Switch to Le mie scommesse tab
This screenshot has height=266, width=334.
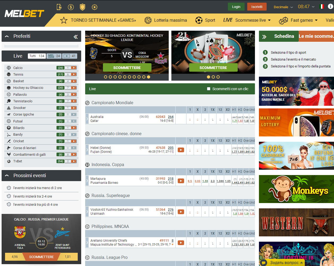click(x=316, y=36)
